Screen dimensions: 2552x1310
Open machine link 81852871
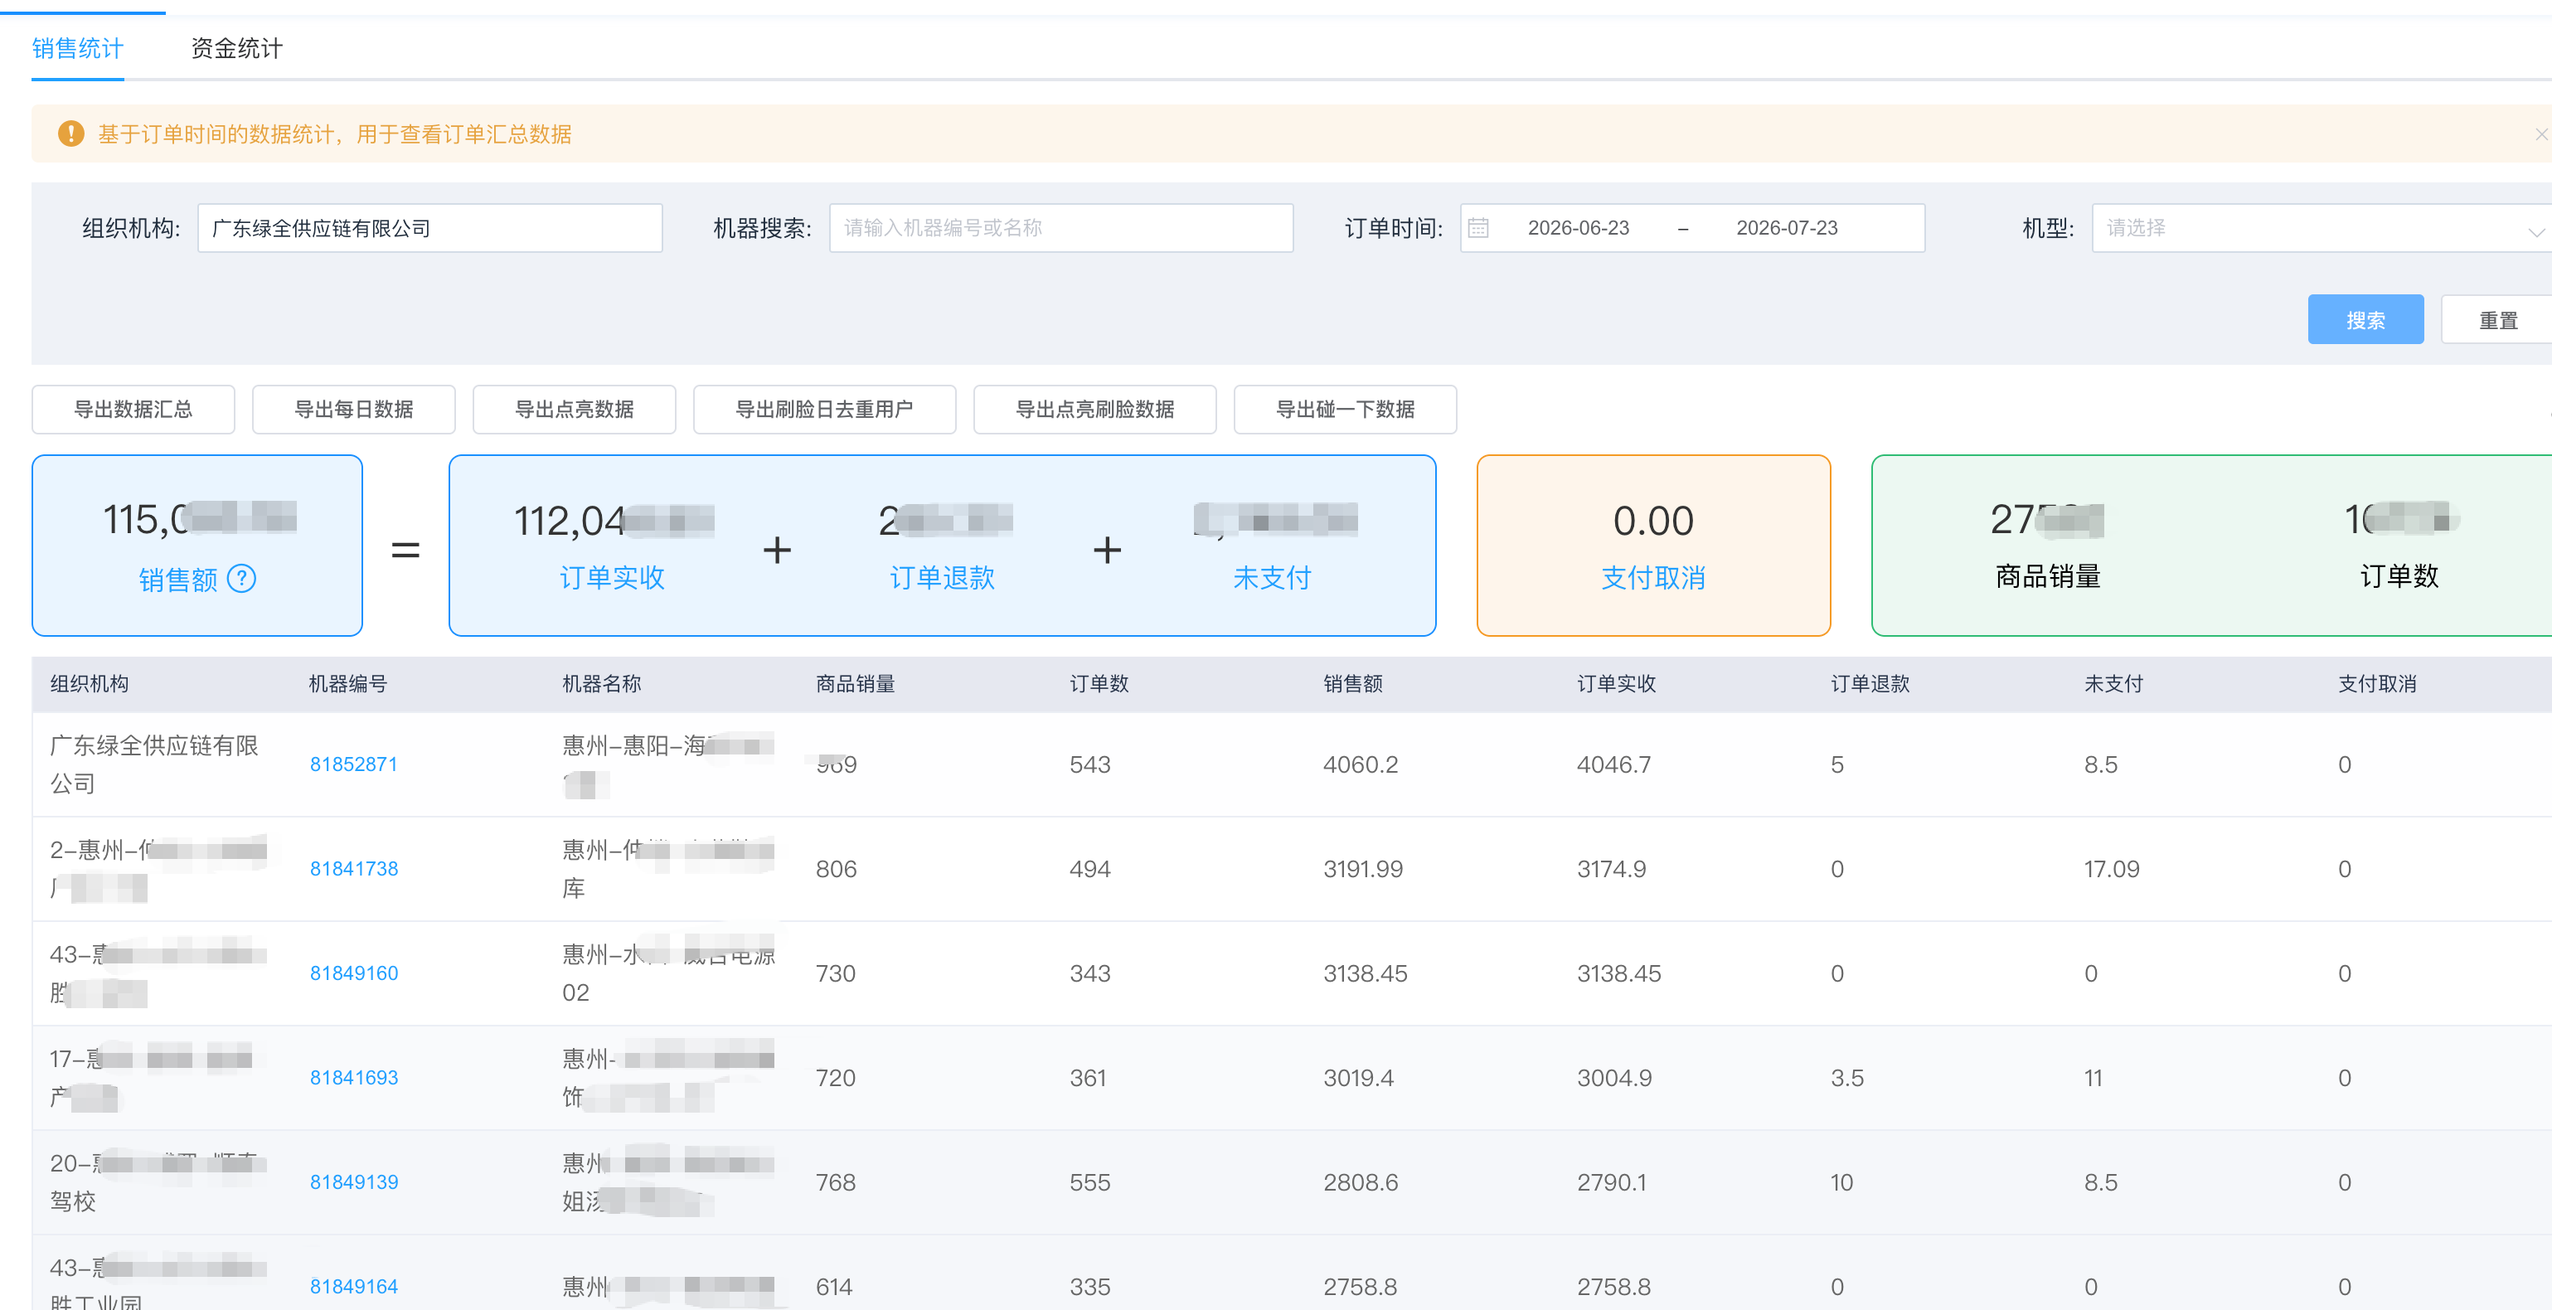354,764
